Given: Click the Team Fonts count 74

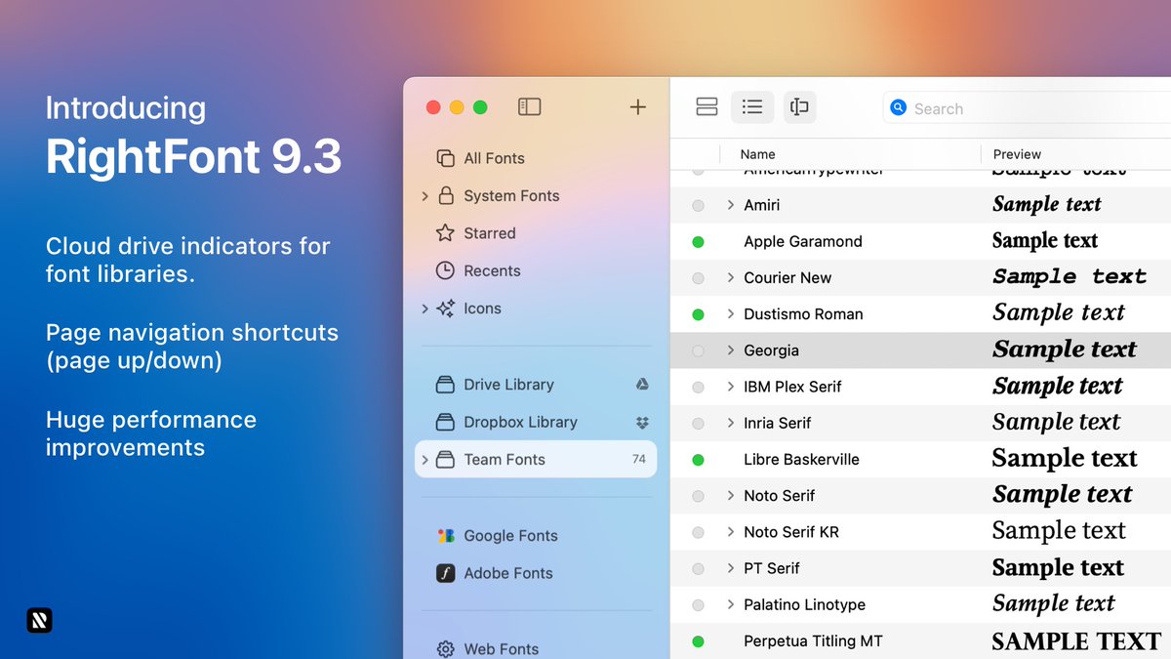Looking at the screenshot, I should [639, 459].
